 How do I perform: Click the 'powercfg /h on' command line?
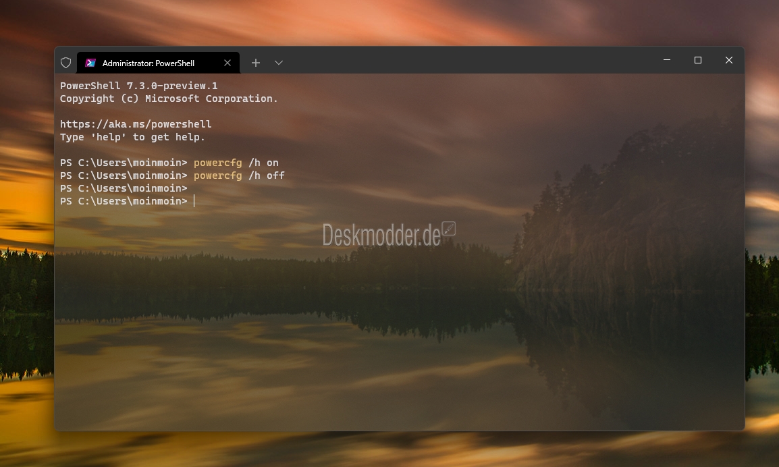(x=169, y=163)
